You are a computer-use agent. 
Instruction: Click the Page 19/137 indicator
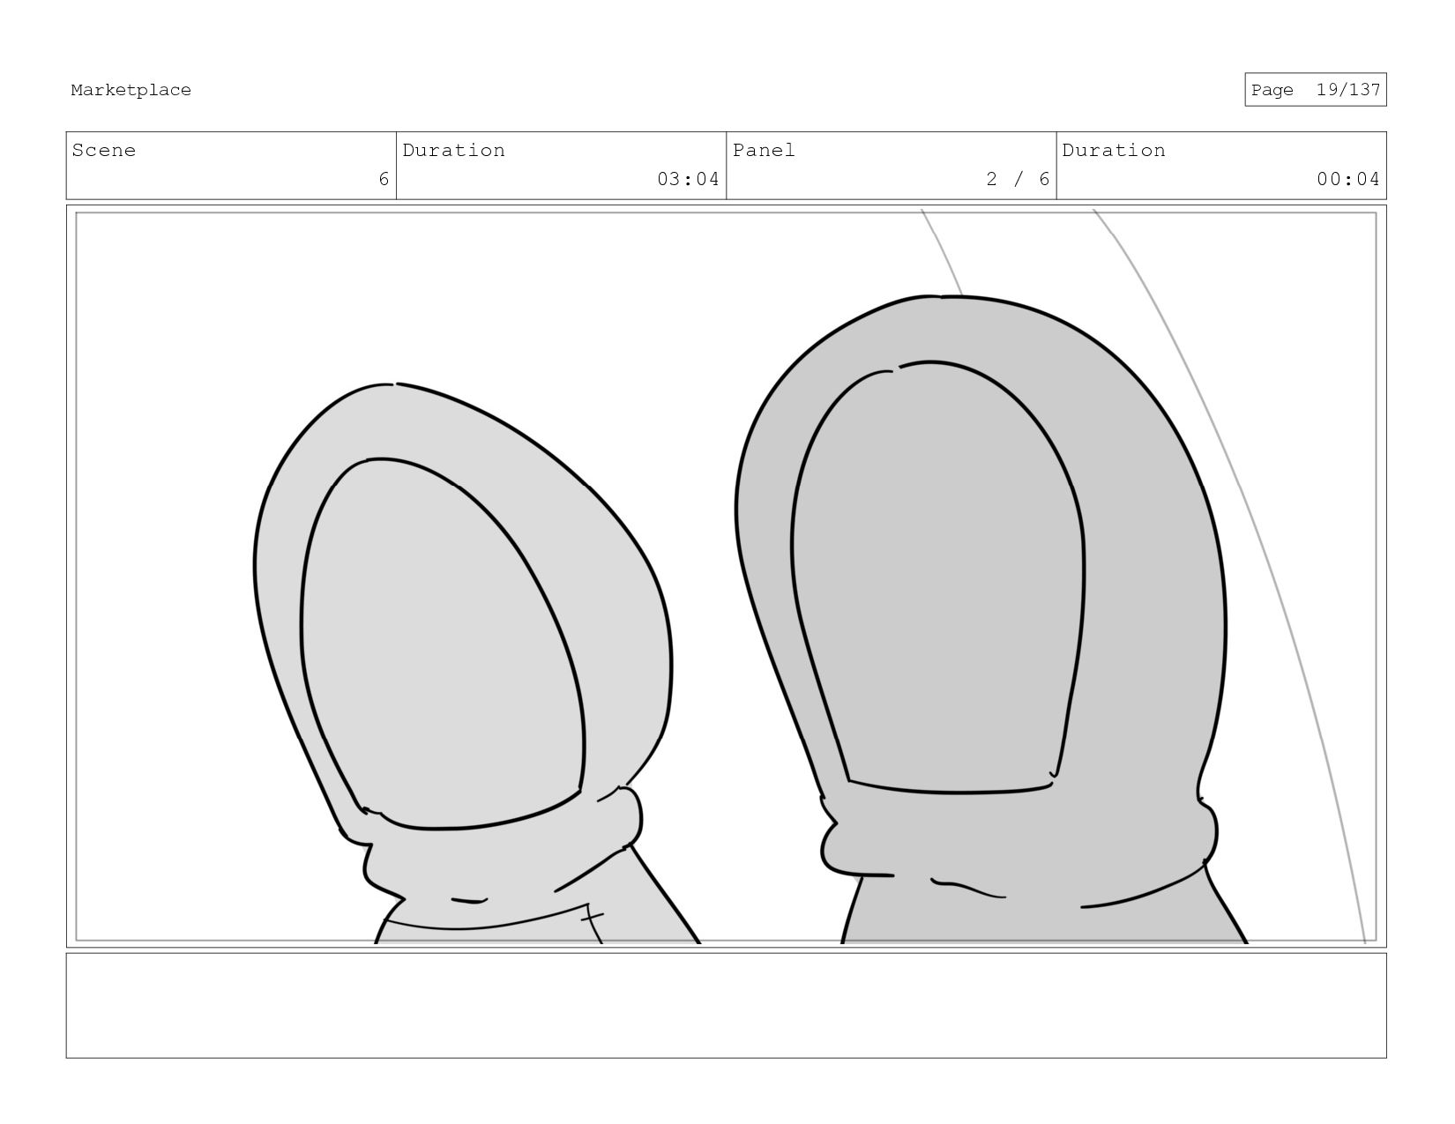(1315, 90)
